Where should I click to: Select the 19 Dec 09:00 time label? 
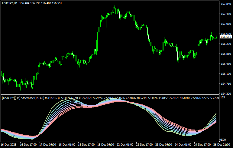[x=105, y=145]
